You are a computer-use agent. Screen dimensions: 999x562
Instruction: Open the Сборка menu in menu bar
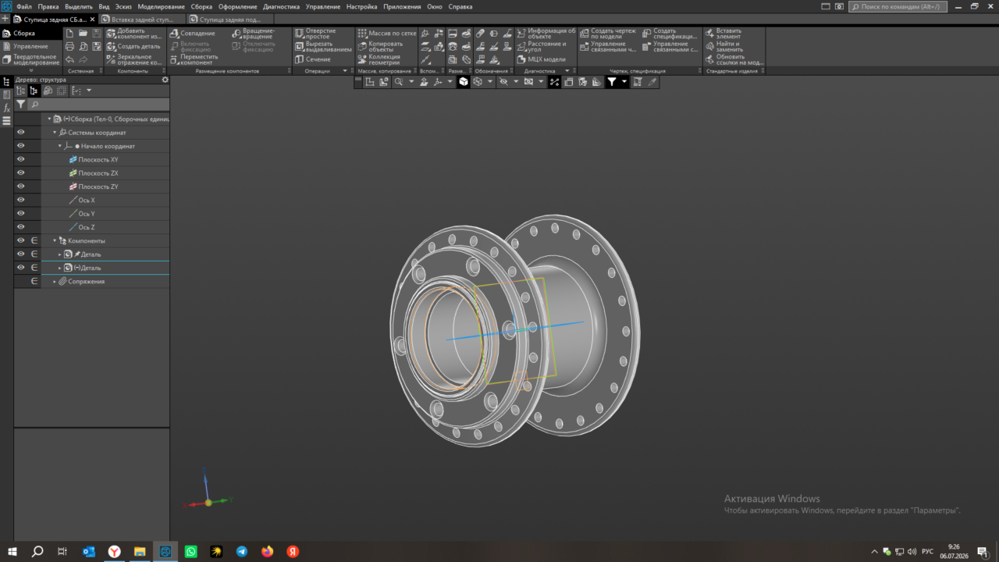201,6
